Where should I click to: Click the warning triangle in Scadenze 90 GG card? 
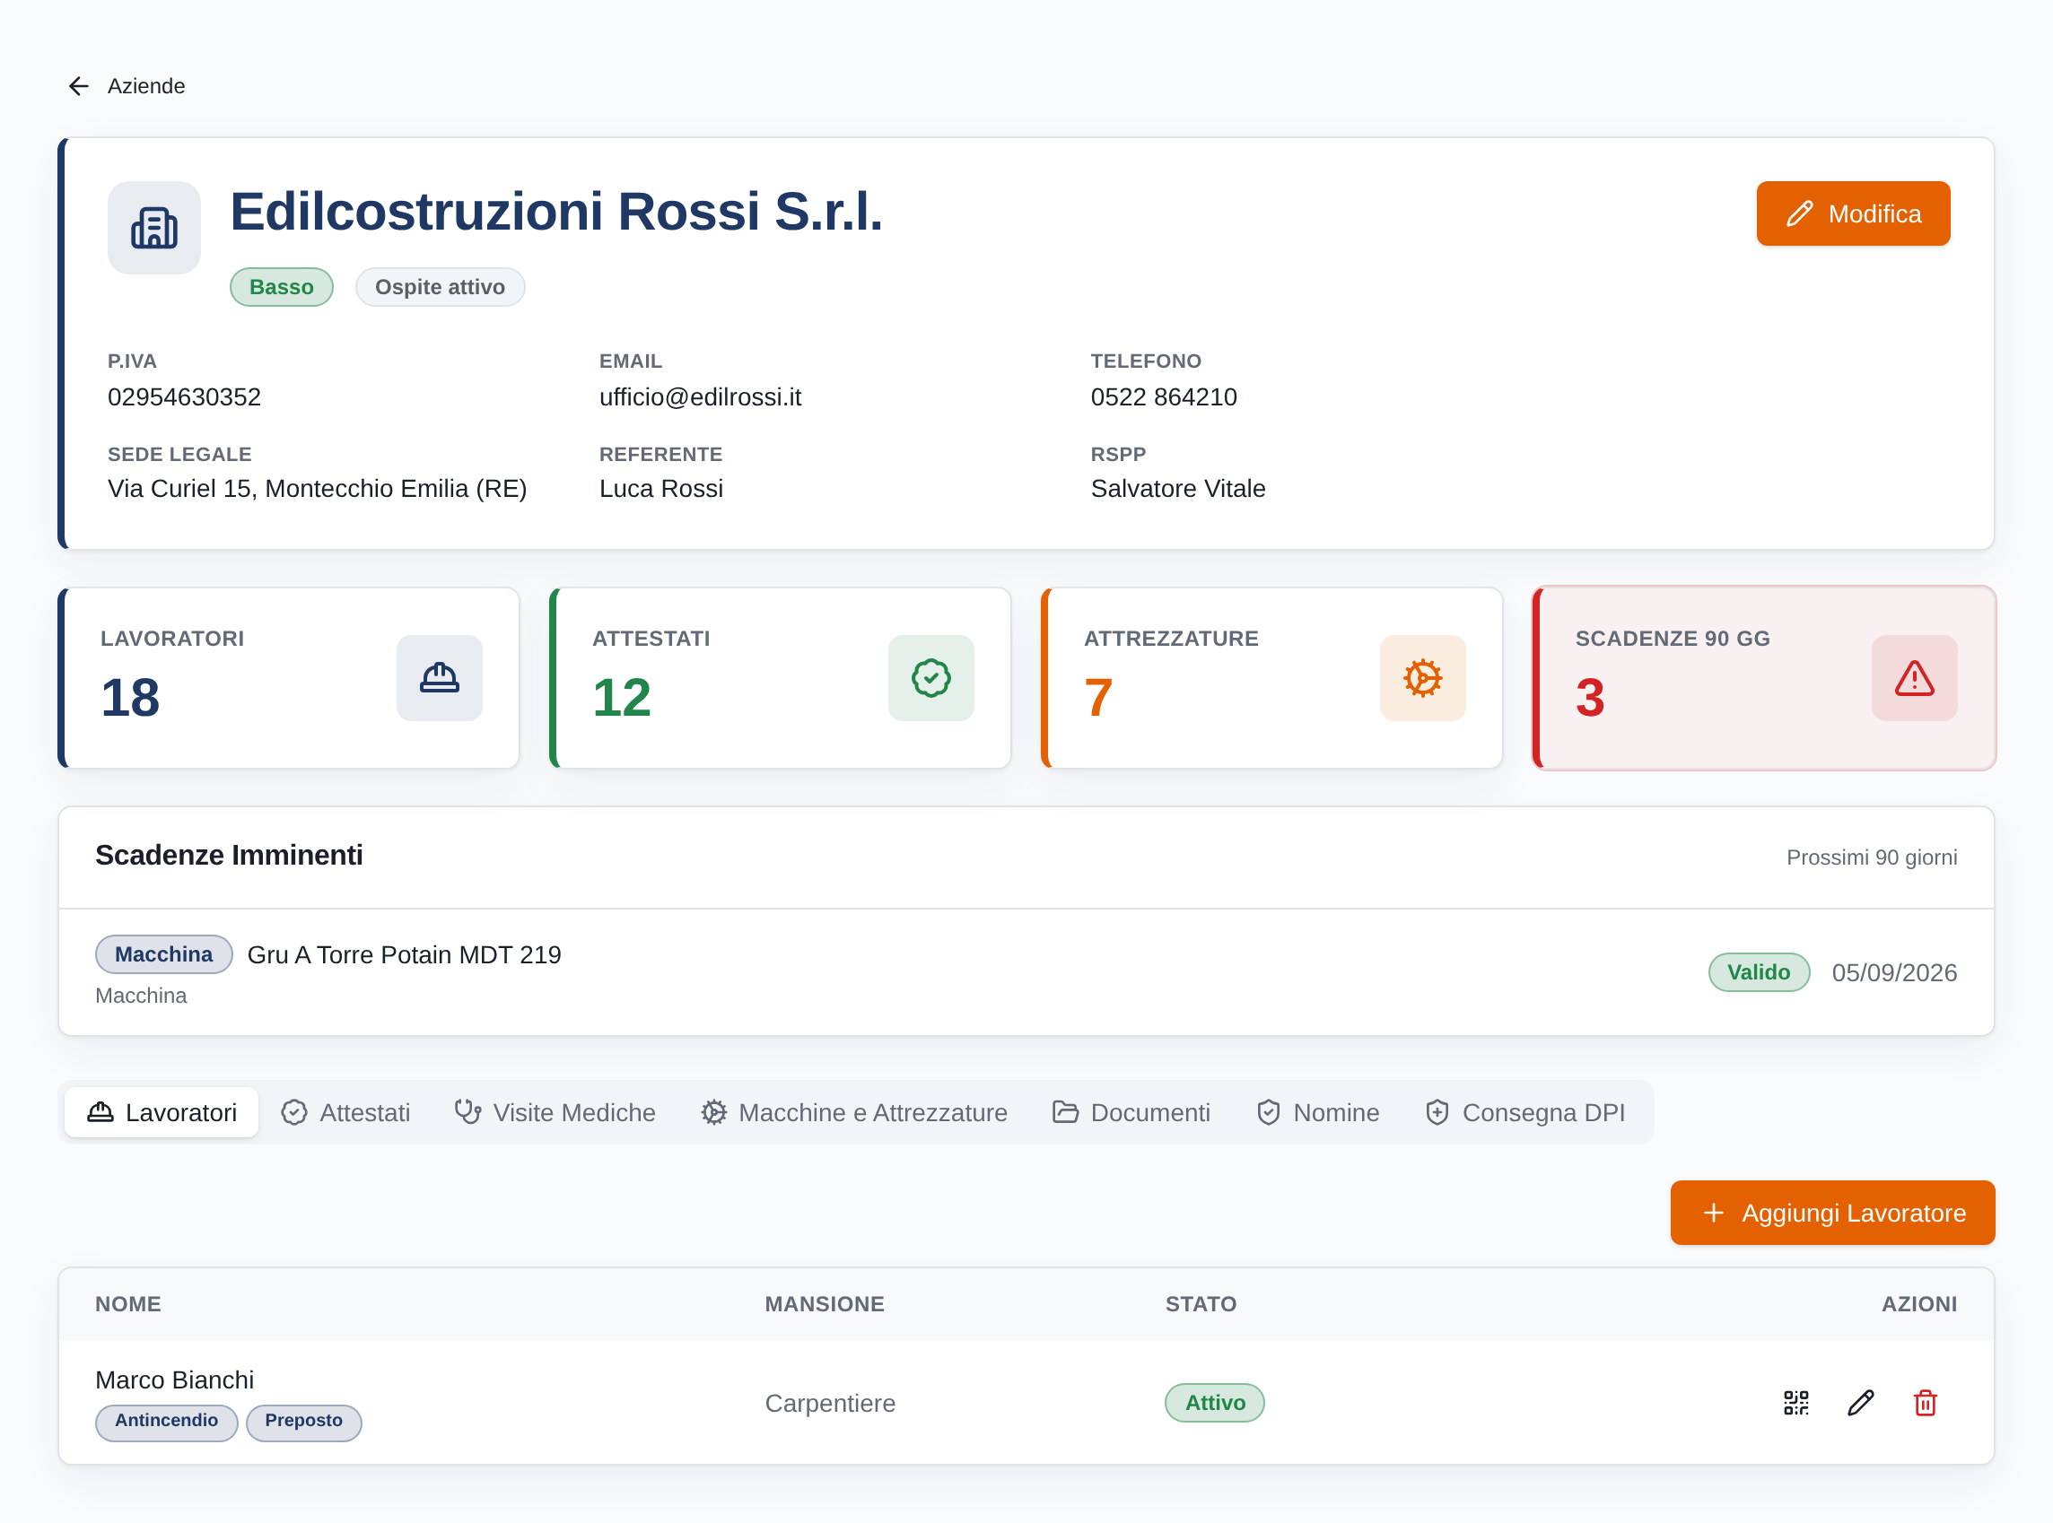[1914, 677]
